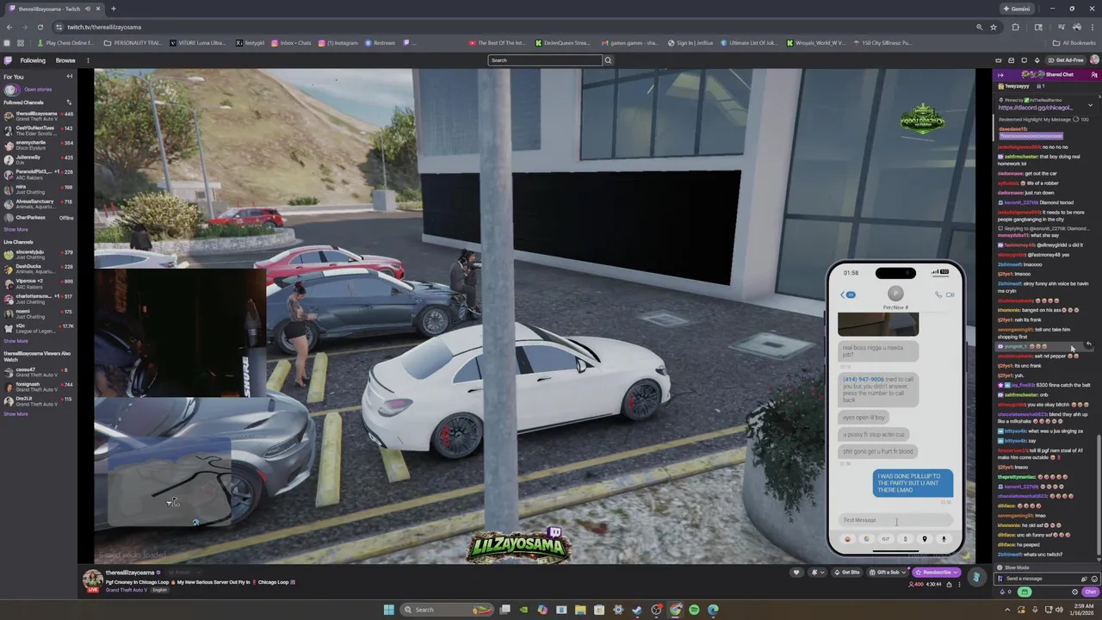Open the user profile avatar menu

point(1094,60)
